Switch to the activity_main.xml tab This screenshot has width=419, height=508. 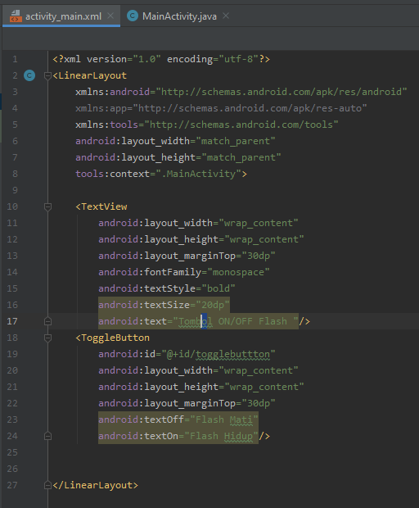(x=61, y=16)
